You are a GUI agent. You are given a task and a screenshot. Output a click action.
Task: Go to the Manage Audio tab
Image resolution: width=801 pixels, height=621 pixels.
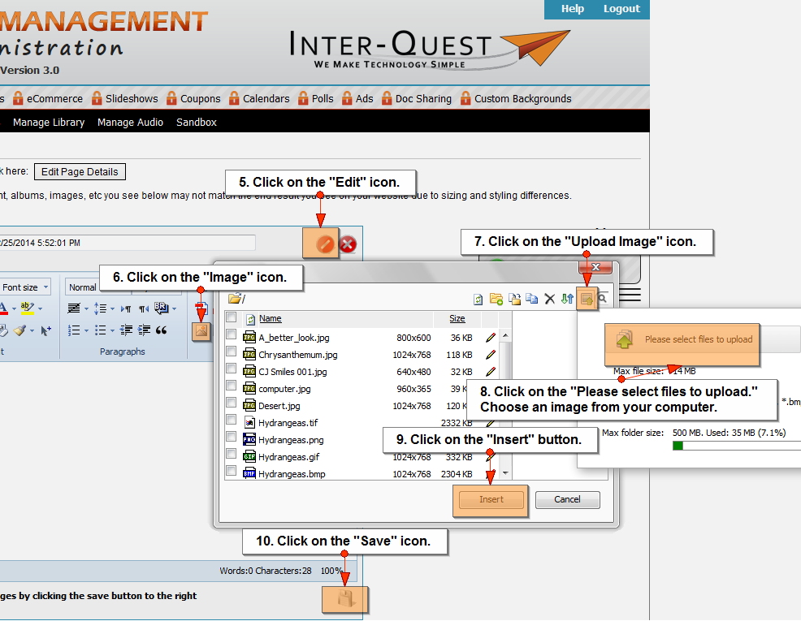pos(130,123)
